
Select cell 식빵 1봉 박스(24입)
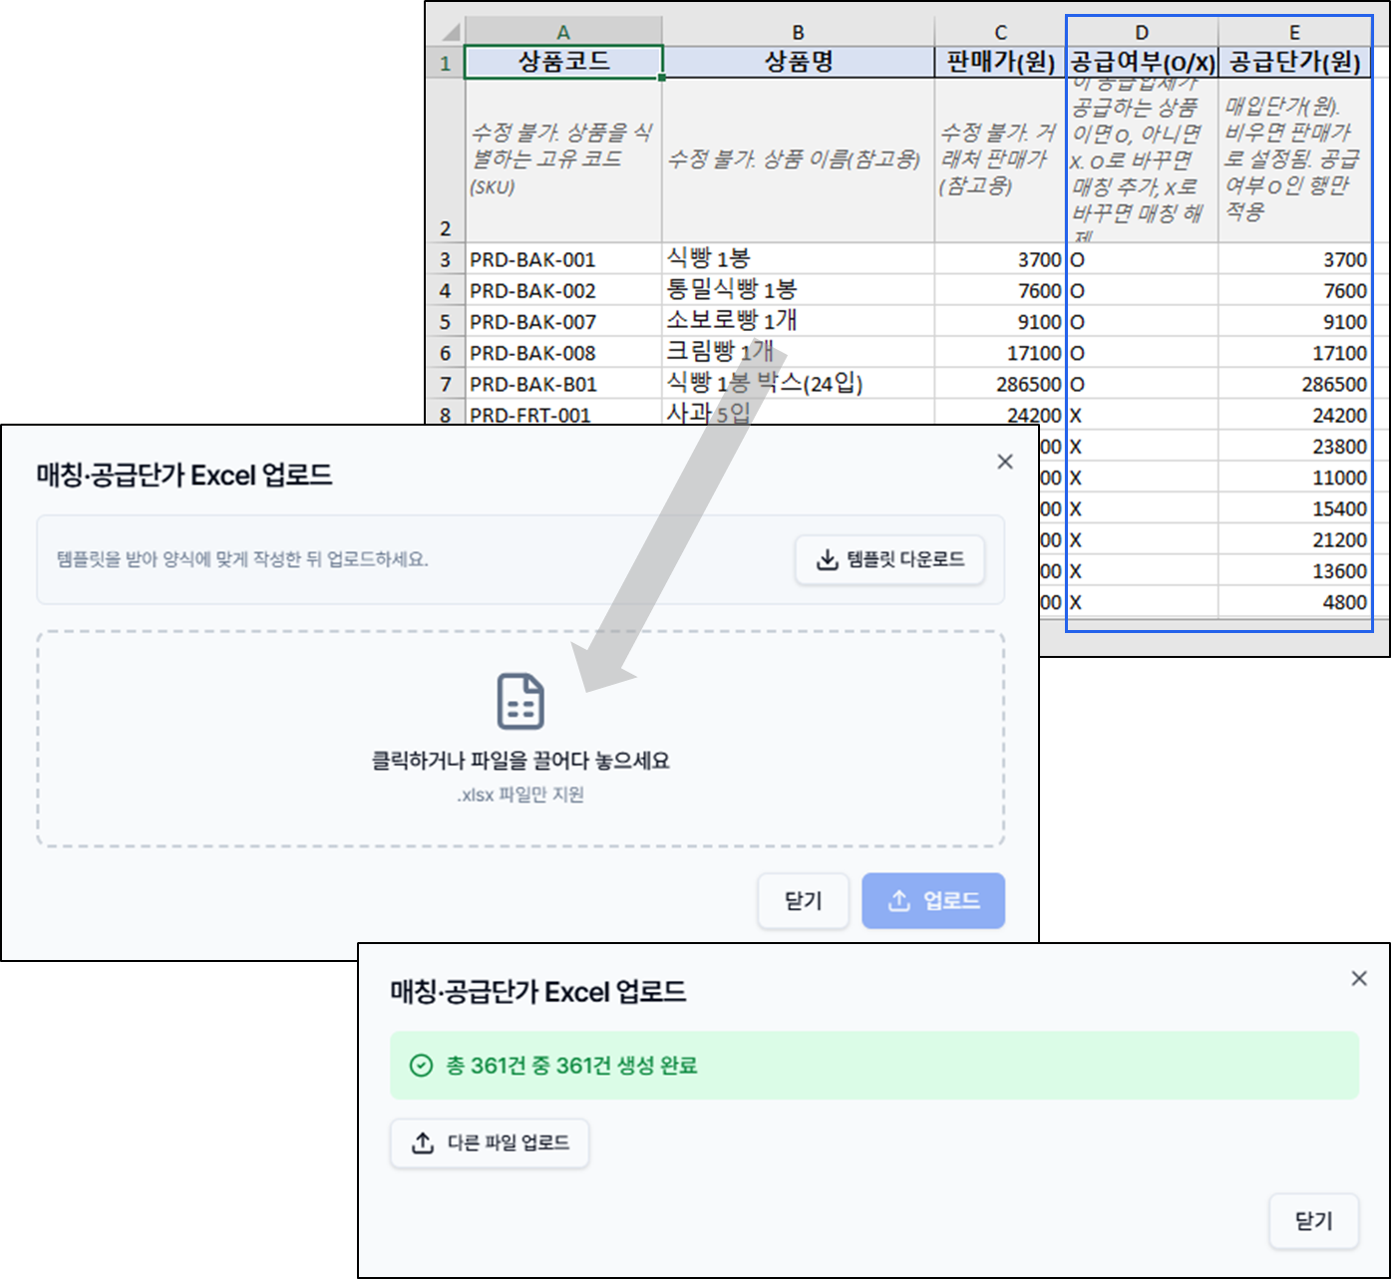(x=798, y=383)
